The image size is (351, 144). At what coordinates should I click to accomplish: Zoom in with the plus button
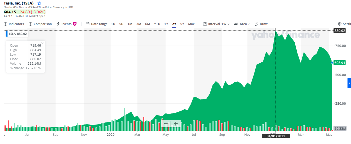[x=176, y=124]
